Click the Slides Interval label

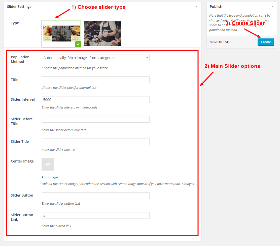[23, 99]
